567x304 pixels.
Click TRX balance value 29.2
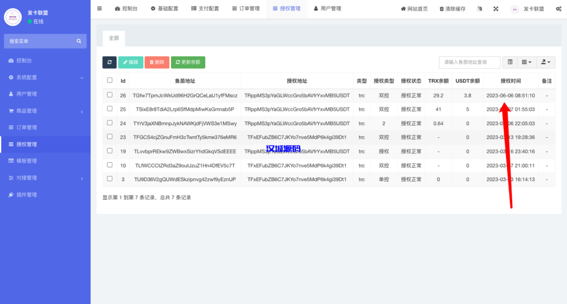click(439, 95)
